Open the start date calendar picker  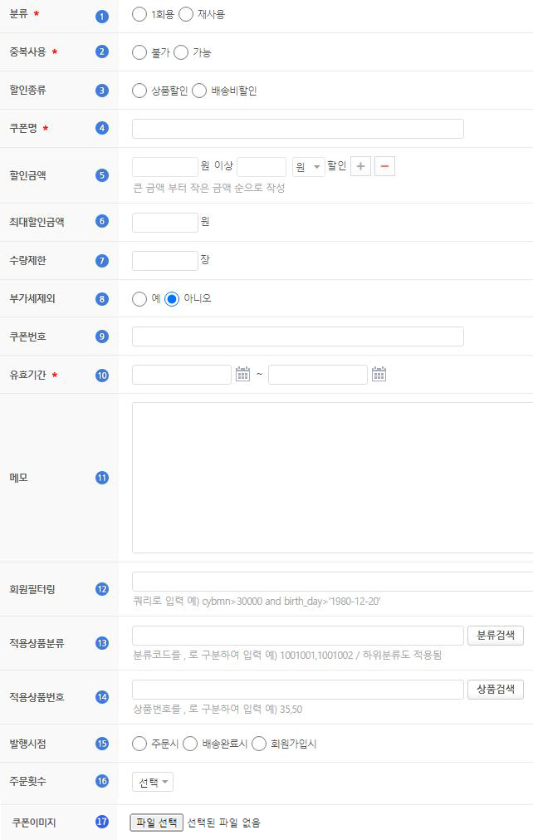(x=242, y=375)
